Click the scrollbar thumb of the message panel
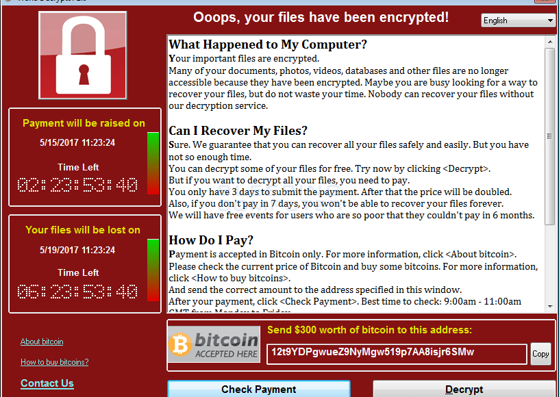 [550, 136]
